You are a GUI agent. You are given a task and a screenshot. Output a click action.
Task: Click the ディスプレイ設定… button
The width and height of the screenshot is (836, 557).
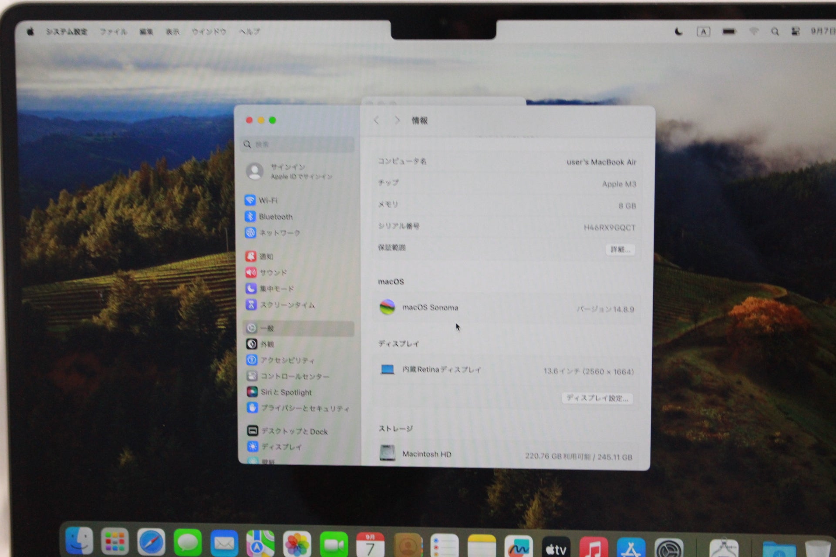coord(597,398)
